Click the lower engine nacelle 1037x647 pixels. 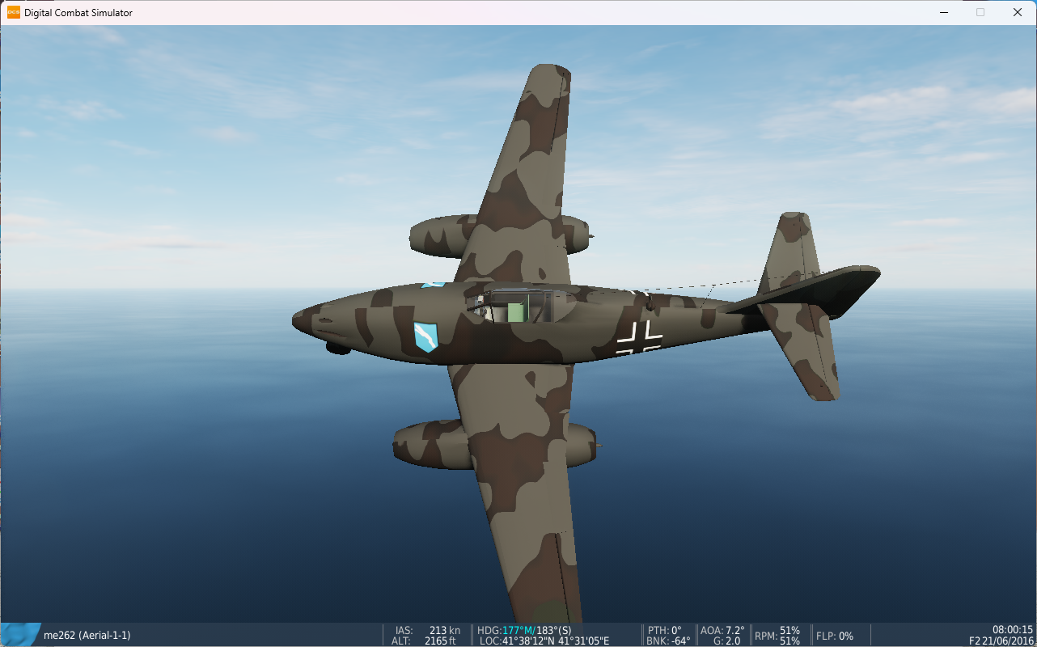point(425,445)
